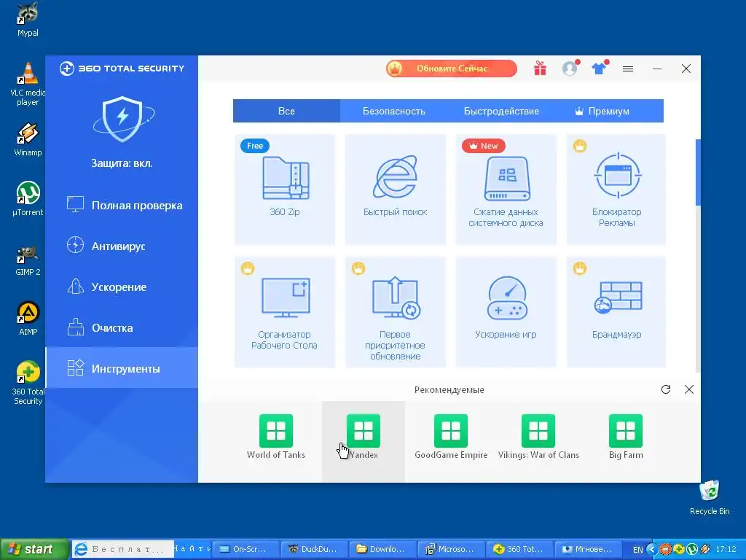Open Сжатие данных системного диска tool
Viewport: 746px width, 560px height.
pyautogui.click(x=506, y=189)
